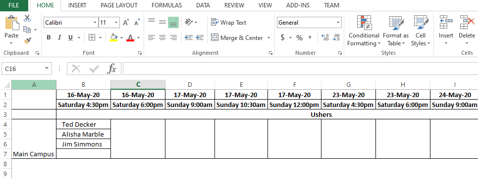Decrease indent icon
The image size is (478, 178).
coord(189,37)
